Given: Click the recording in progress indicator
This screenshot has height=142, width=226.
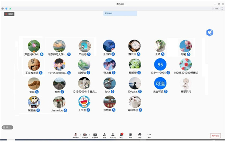Looking at the screenshot, I should pos(9,14).
